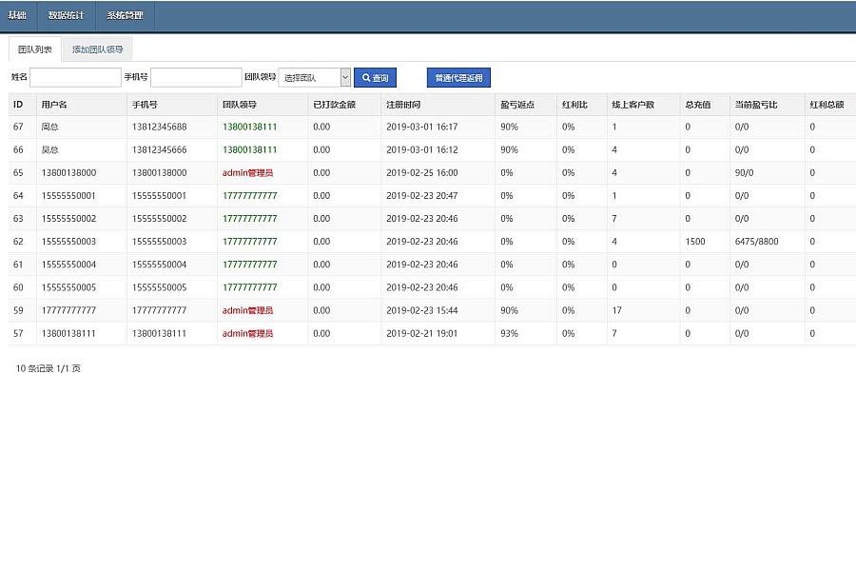Open 17777777777 leader link in row 61

(249, 265)
